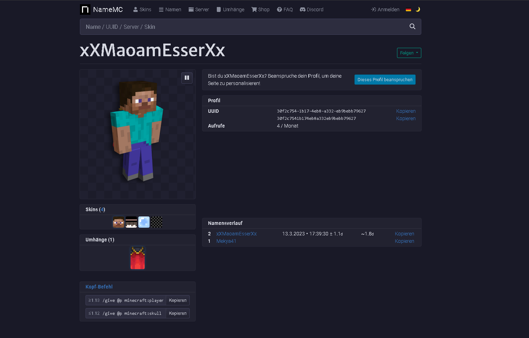Click the '~1.8d' duration value
Screen dimensions: 529x338
[367, 234]
